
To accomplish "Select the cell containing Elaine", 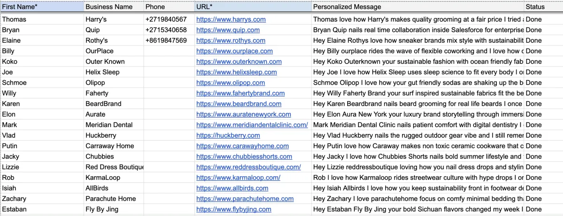I will 42,40.
